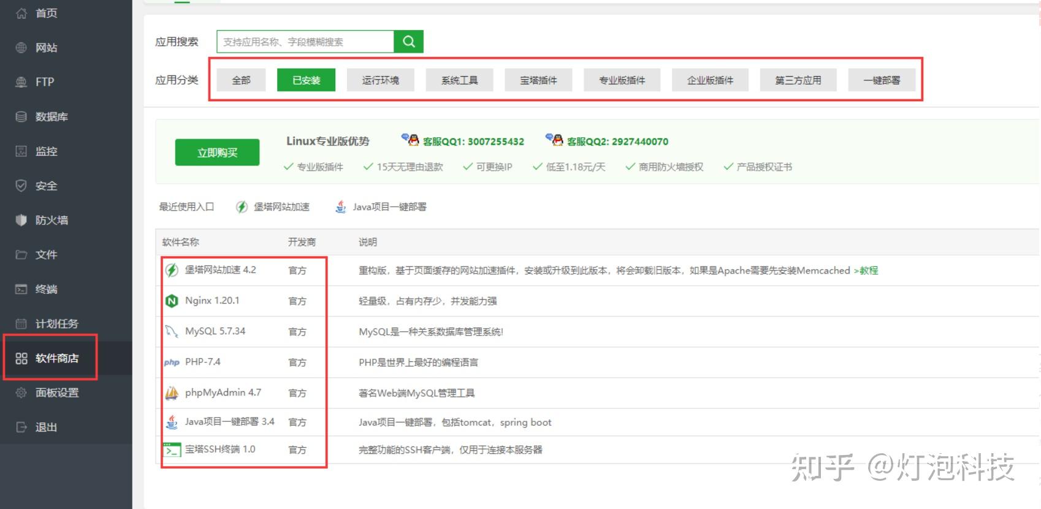The image size is (1041, 509).
Task: Click the 开发商 column header
Action: [302, 242]
